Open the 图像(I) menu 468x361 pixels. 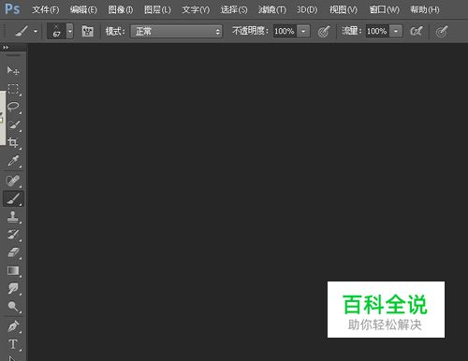121,9
